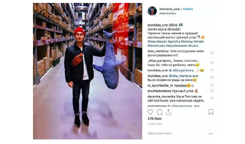Like the post with heart icon
This screenshot has width=245, height=144.
pyautogui.click(x=150, y=112)
